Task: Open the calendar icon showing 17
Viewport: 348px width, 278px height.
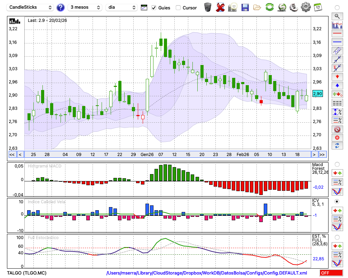Action: [317, 7]
